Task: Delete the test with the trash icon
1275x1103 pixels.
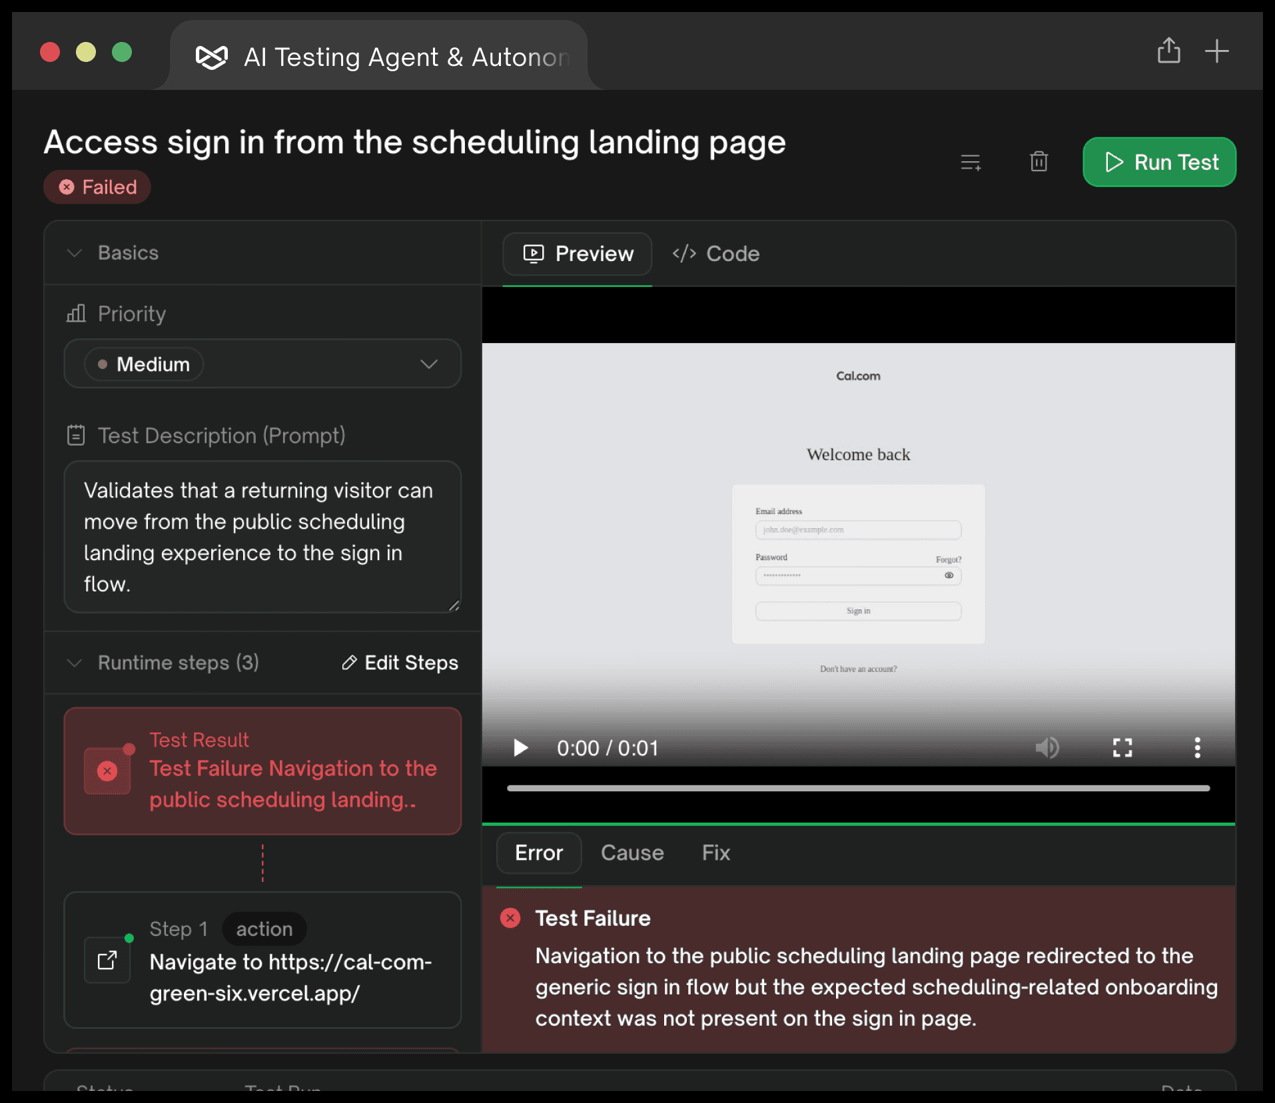Action: pyautogui.click(x=1039, y=161)
